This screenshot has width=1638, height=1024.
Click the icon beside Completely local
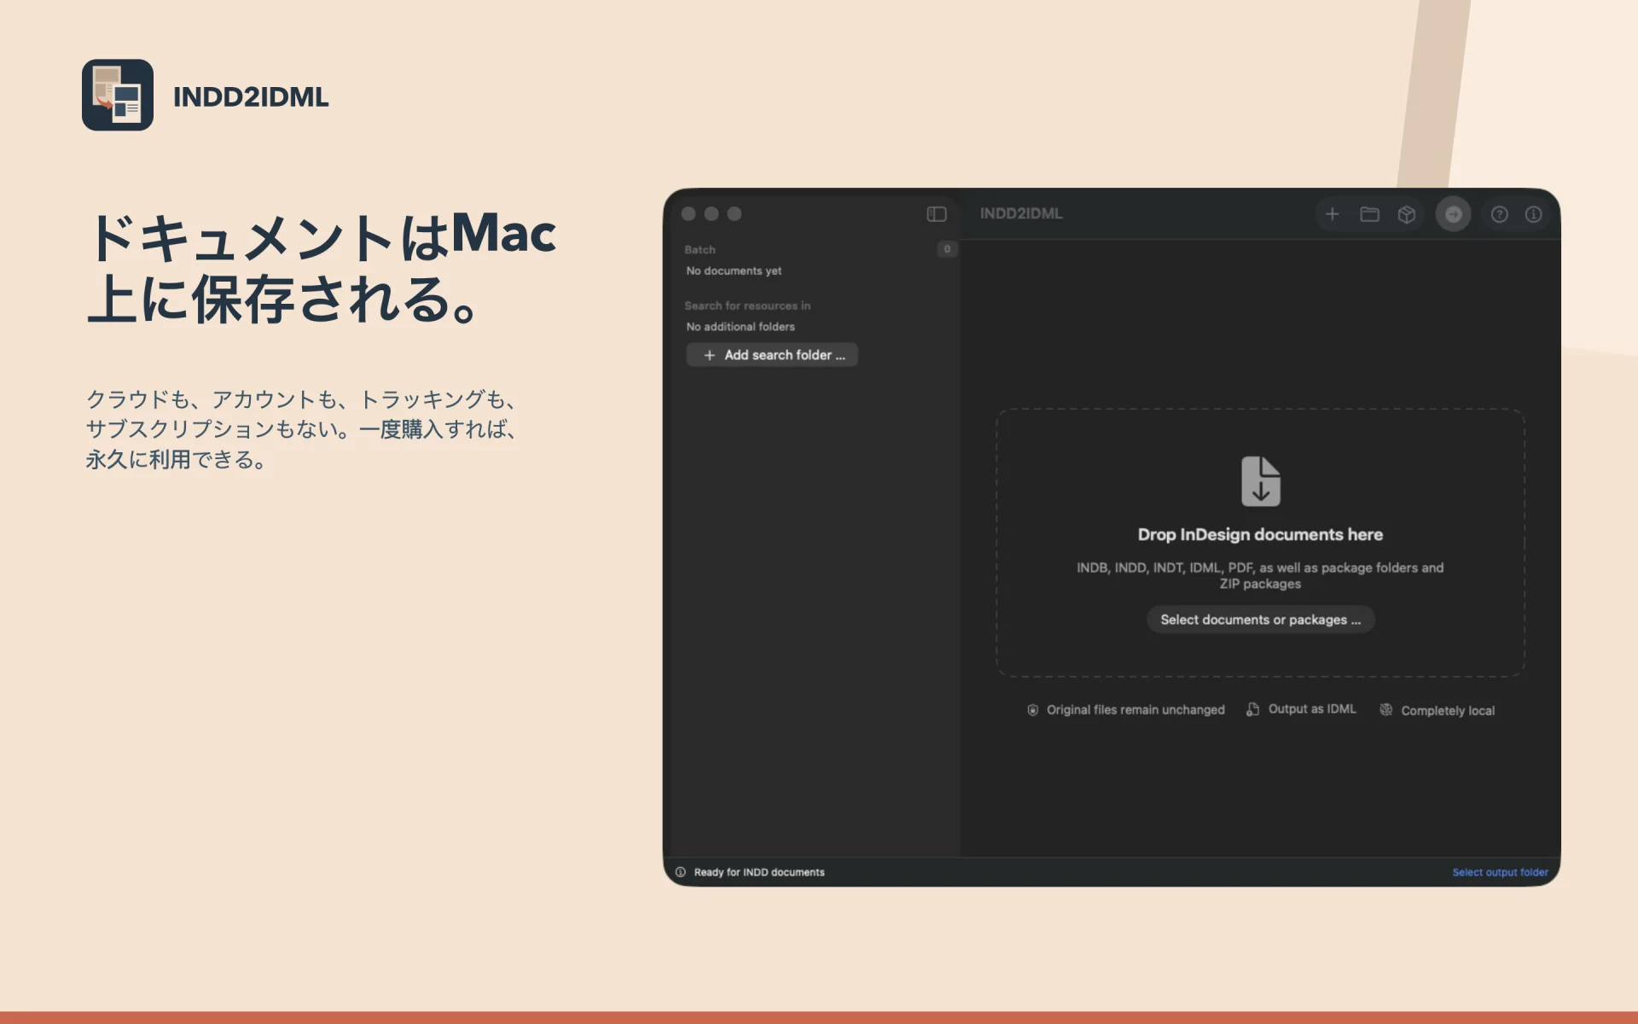pyautogui.click(x=1386, y=710)
